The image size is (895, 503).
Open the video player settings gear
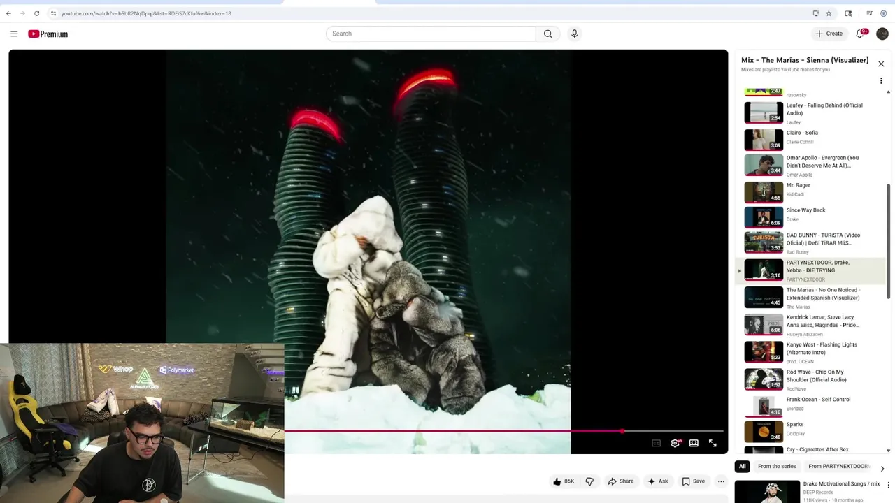click(x=675, y=443)
